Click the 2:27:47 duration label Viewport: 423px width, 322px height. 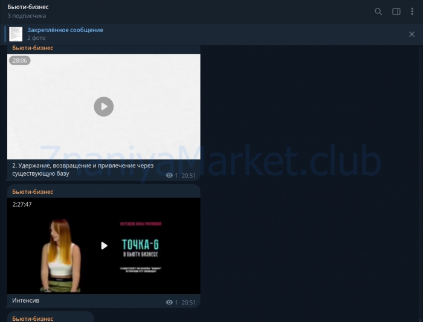click(22, 205)
